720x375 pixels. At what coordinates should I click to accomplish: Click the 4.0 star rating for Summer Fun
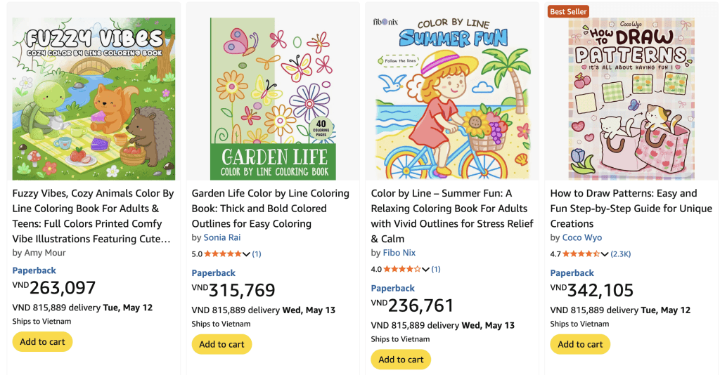point(401,269)
